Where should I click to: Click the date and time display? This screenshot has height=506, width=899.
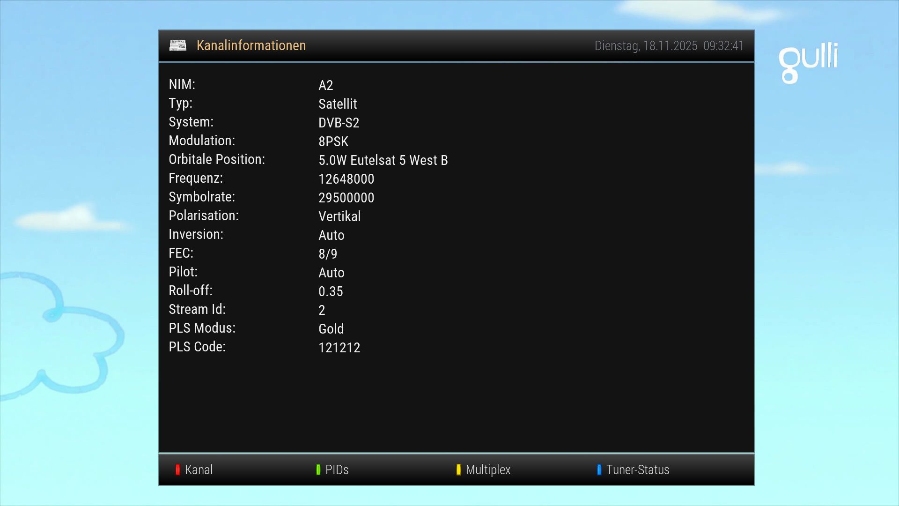[x=669, y=46]
